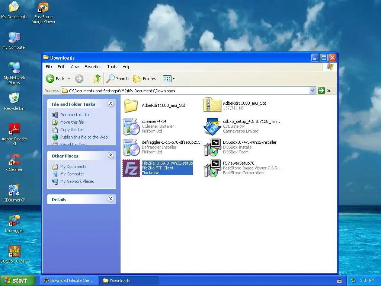Screen dimensions: 381x286
Task: Select DOSBox0.74-3-win32-installer icon
Action: pyautogui.click(x=212, y=147)
